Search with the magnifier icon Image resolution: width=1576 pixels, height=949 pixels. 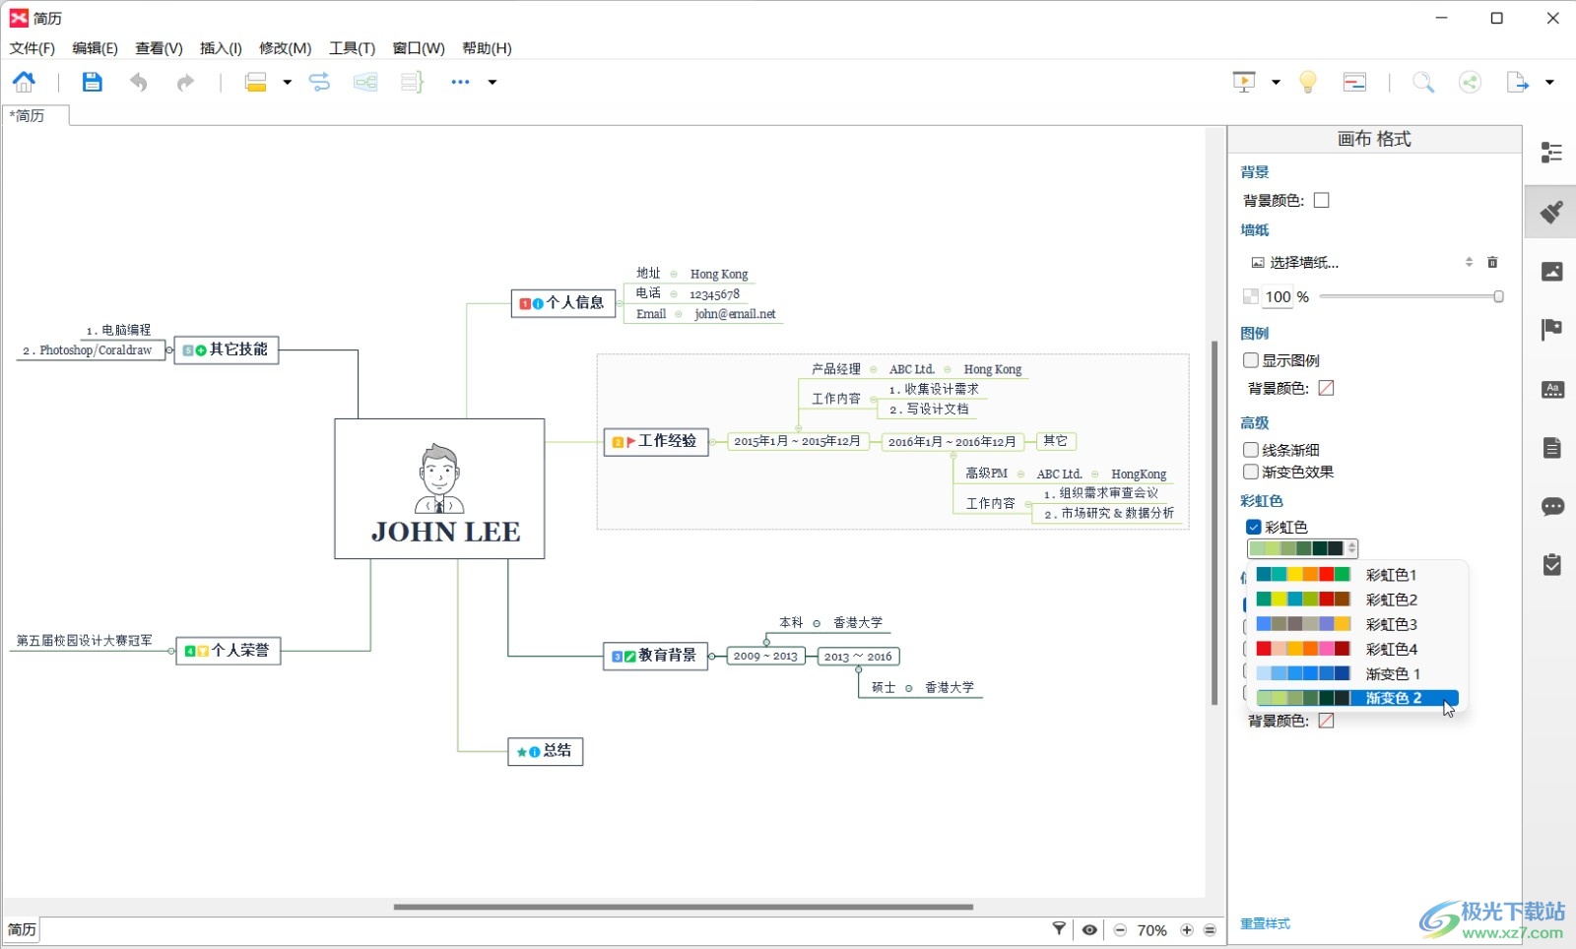[1423, 82]
